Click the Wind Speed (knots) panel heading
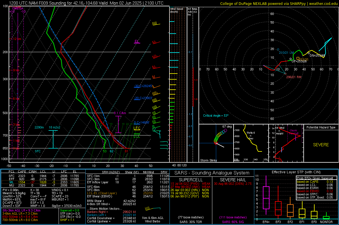 pos(177,10)
